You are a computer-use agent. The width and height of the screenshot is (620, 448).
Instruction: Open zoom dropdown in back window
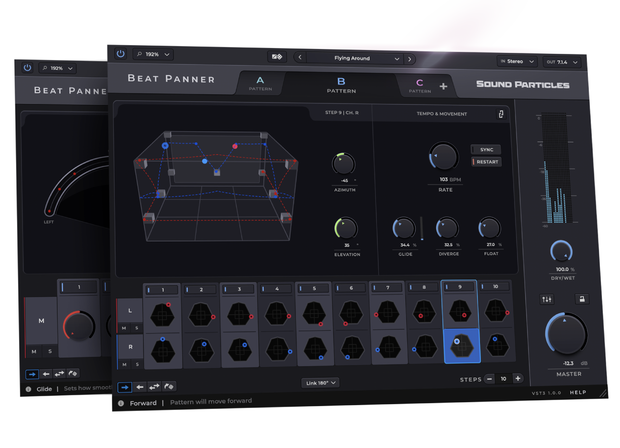click(57, 68)
